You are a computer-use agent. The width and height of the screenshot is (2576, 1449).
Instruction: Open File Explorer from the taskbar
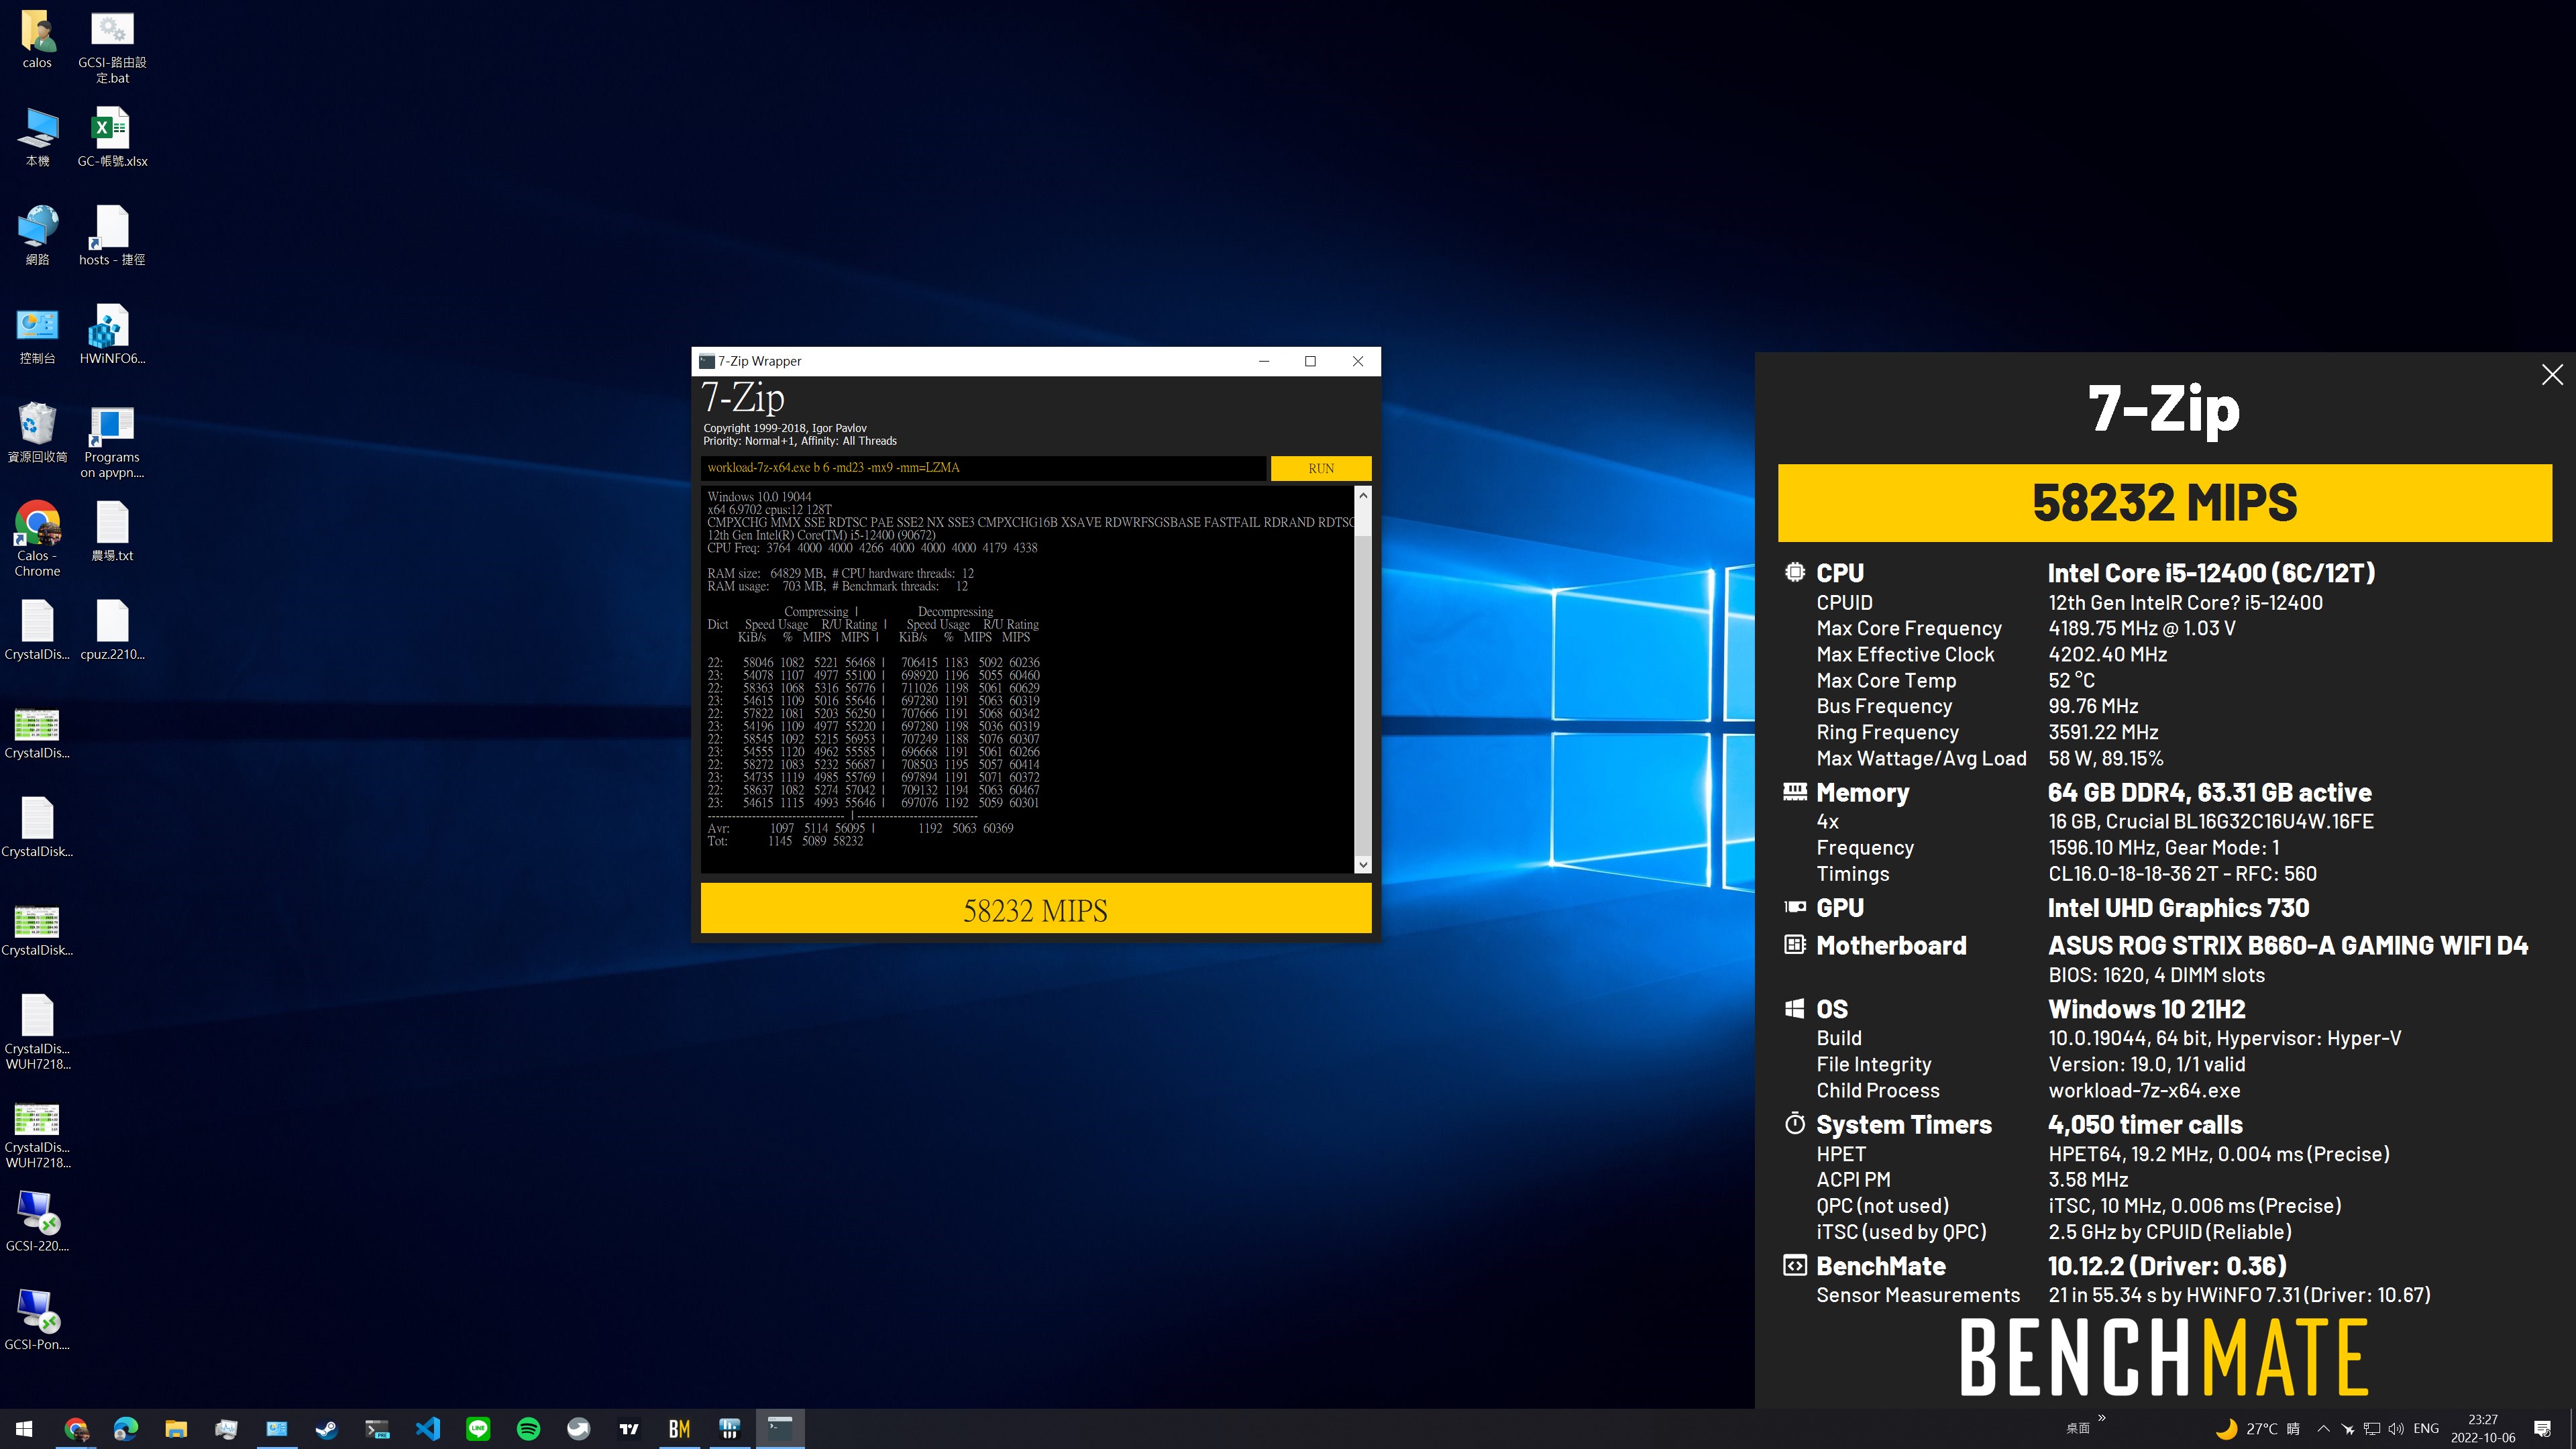pos(176,1428)
